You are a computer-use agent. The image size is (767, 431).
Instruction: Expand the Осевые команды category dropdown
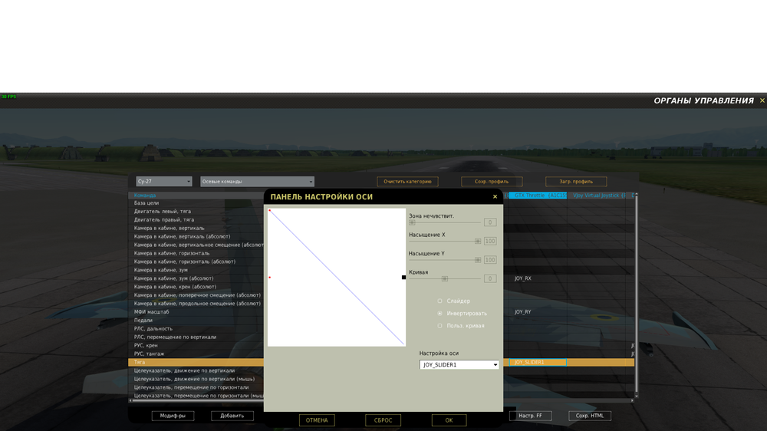coord(257,182)
